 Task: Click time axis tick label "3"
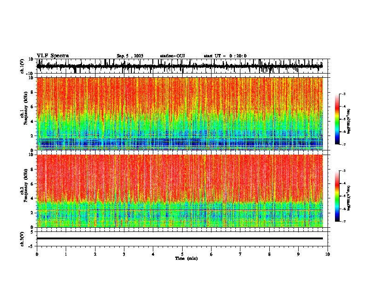[x=124, y=254]
